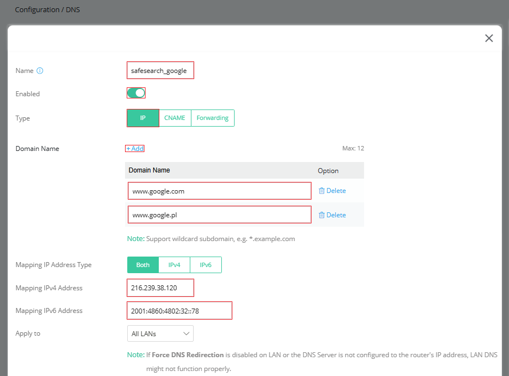This screenshot has width=509, height=376.
Task: Select Forwarding as the DNS type
Action: click(212, 118)
